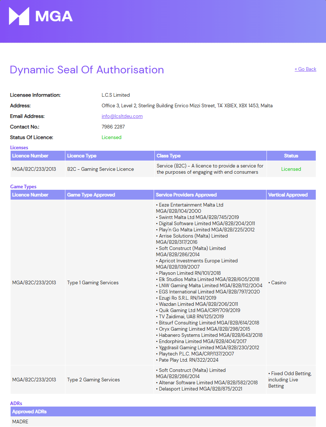Screen dimensions: 326x427
Task: Click the Type 1 Gaming Services cell
Action: point(93,282)
